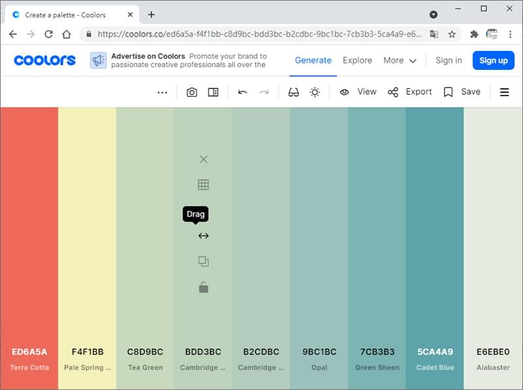Viewport: 523px width, 390px height.
Task: Click the hex code 7CB3B3
Action: [377, 351]
